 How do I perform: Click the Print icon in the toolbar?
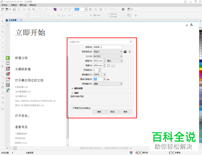coord(19,9)
